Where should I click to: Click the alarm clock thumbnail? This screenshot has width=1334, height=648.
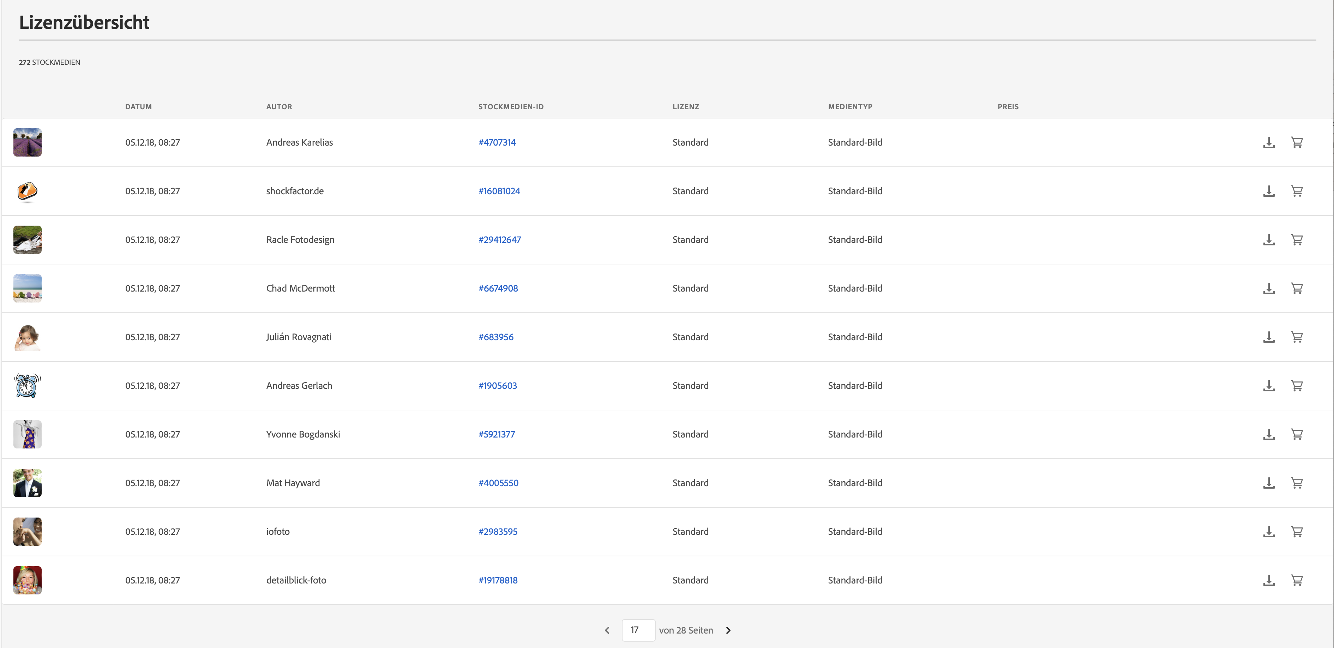[x=28, y=385]
